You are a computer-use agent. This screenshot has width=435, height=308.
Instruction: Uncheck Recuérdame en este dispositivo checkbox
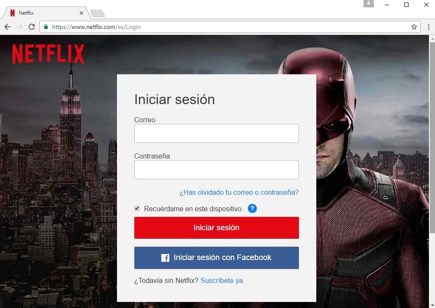point(137,208)
